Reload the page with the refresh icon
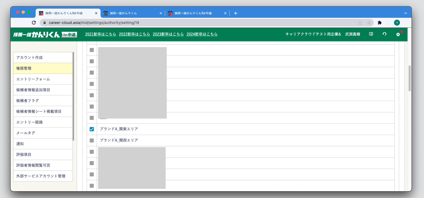The image size is (424, 198). pos(34,23)
